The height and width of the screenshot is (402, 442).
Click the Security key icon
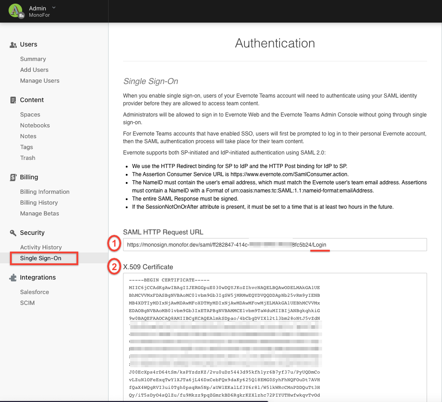13,233
